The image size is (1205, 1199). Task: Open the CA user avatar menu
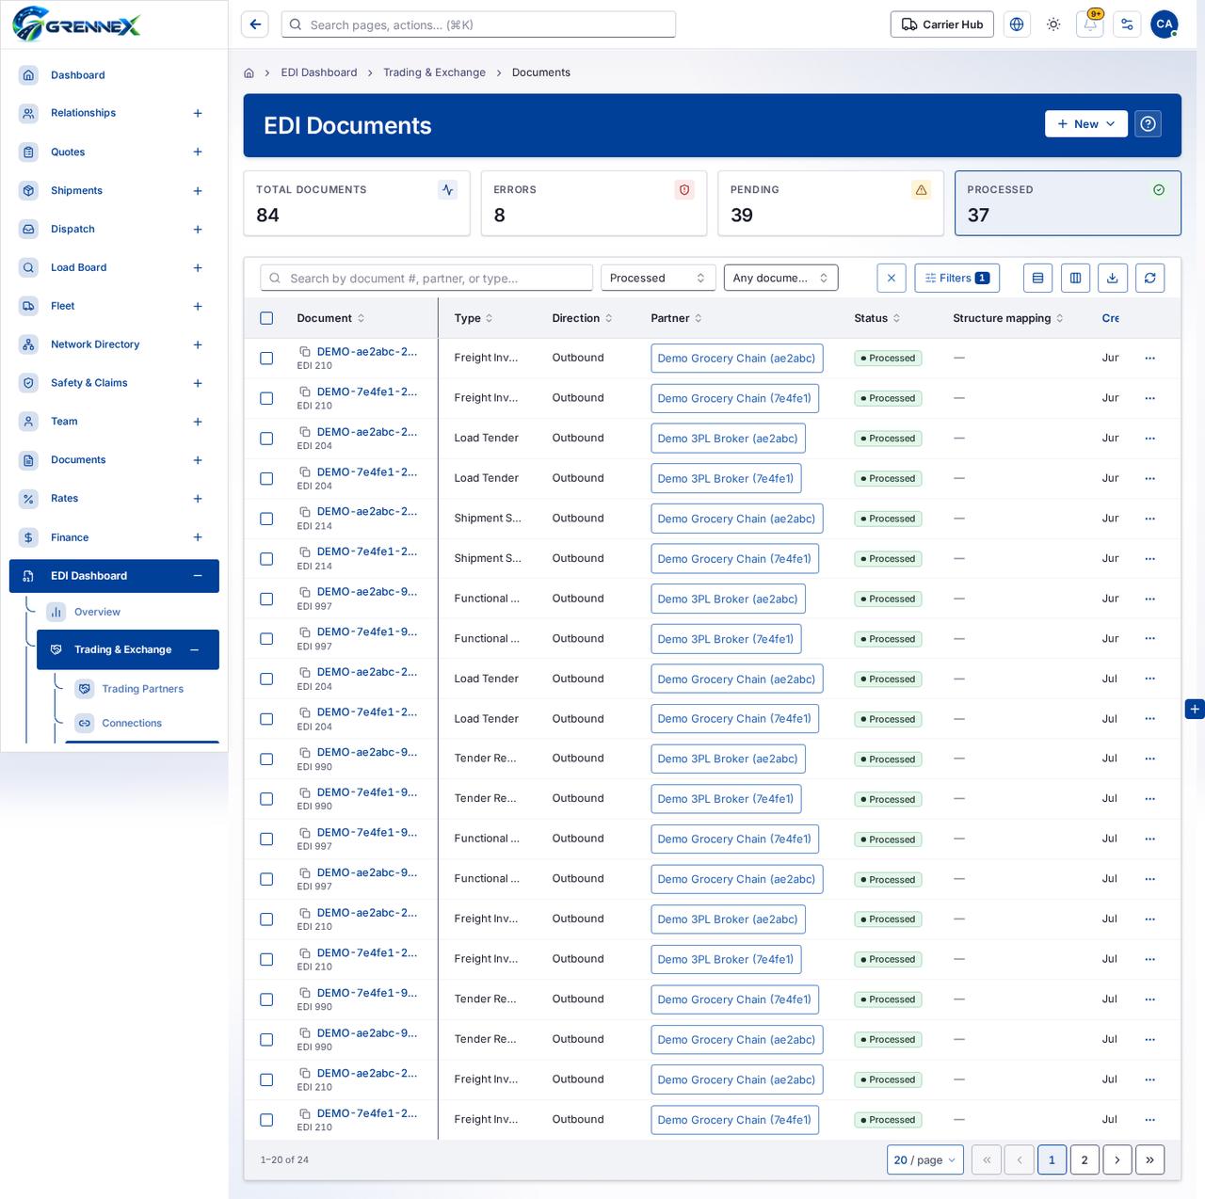(1165, 24)
